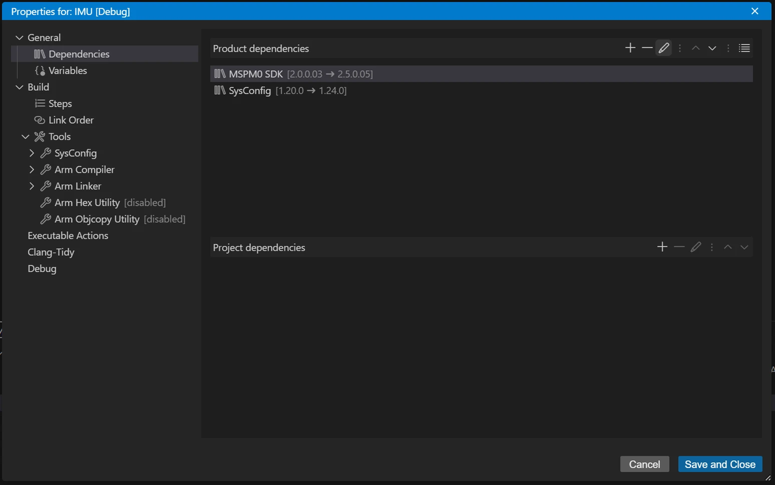Expand the Arm Linker node
The image size is (775, 485).
32,186
